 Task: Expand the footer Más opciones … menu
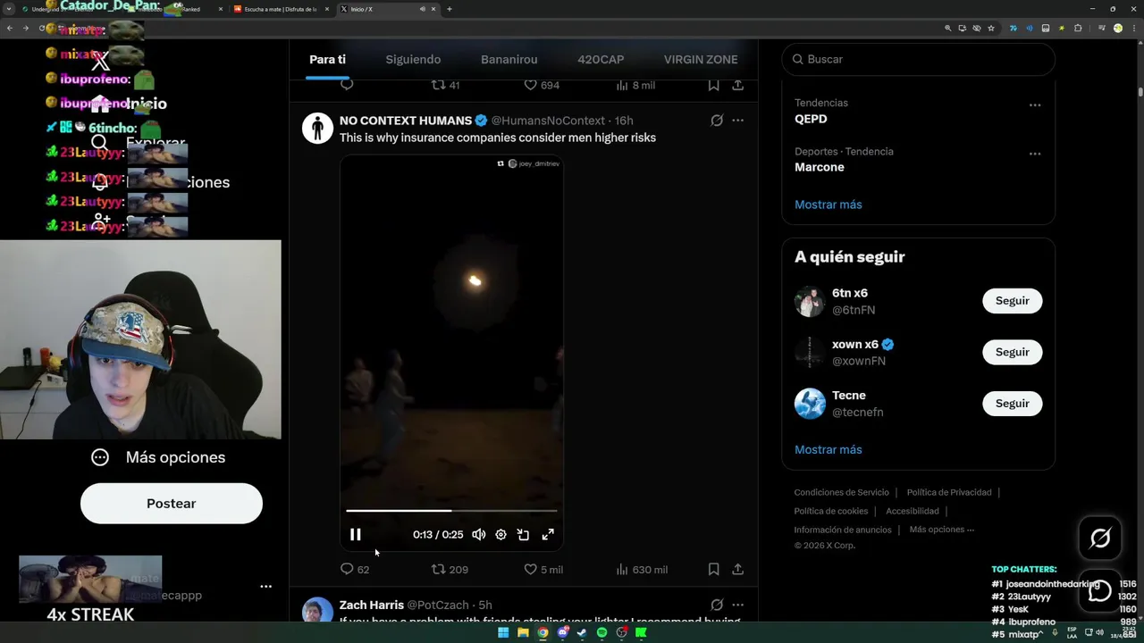[x=942, y=530]
